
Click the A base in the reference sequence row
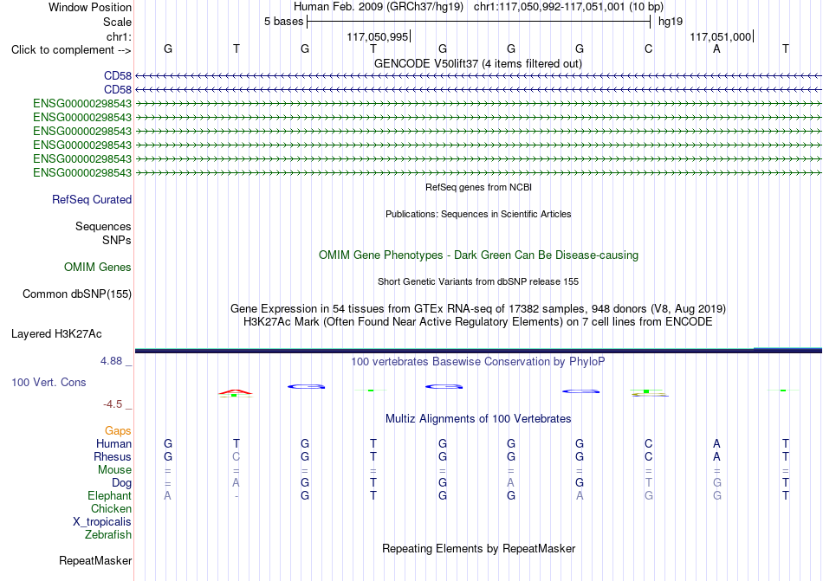click(x=717, y=48)
